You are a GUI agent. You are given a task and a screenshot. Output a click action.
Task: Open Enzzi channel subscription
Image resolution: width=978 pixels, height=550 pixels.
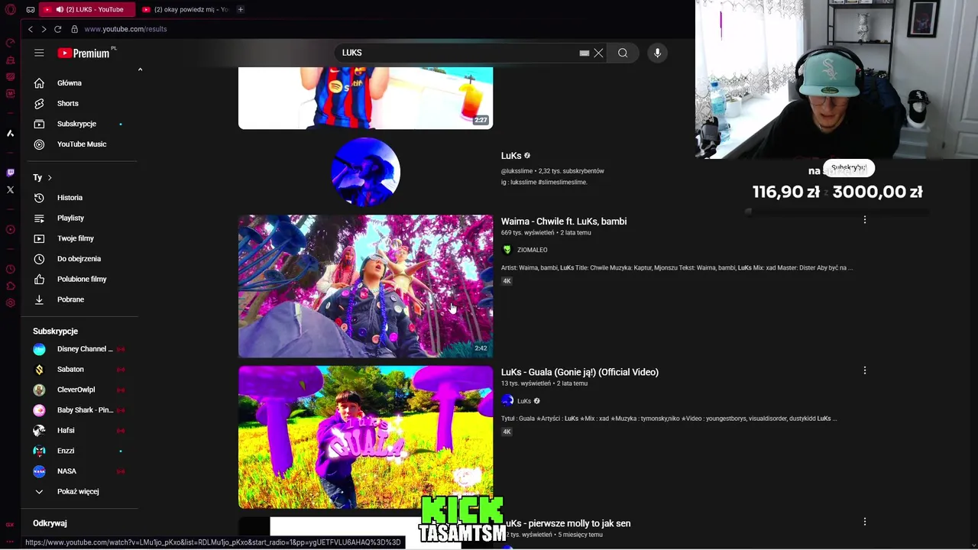click(x=66, y=451)
